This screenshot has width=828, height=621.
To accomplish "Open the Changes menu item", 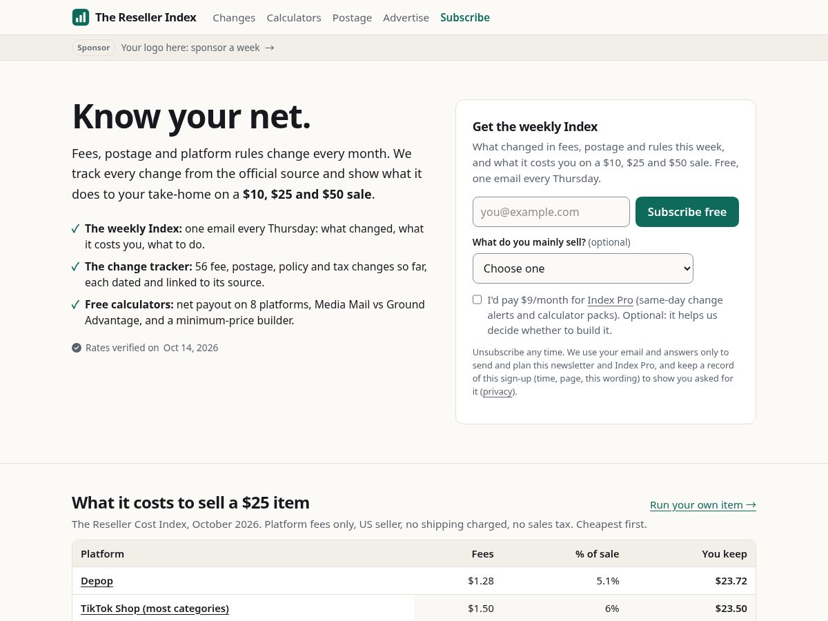I will point(234,18).
